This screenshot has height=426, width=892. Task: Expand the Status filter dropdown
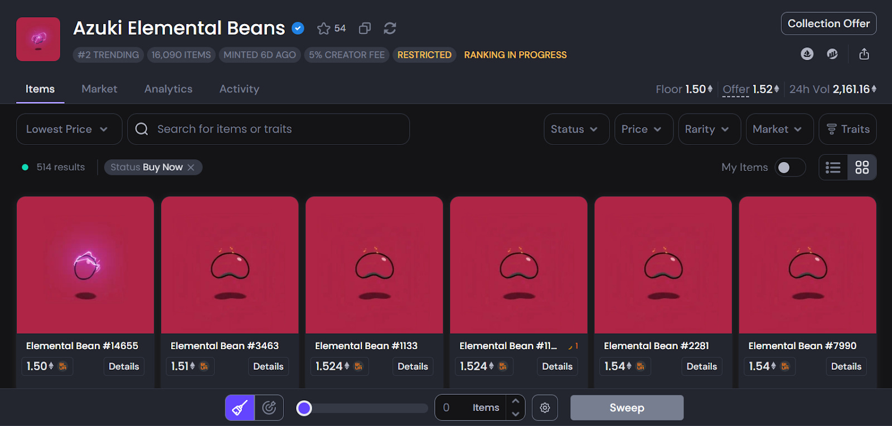(x=576, y=129)
